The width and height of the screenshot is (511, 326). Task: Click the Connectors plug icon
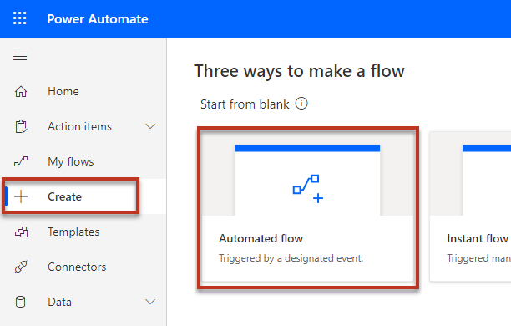[21, 267]
